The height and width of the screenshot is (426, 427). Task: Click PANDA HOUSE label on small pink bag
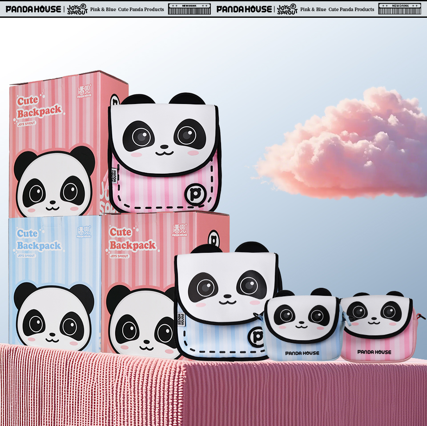coord(374,352)
